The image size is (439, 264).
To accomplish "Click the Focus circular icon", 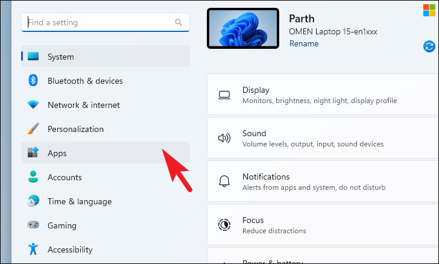I will pos(224,225).
